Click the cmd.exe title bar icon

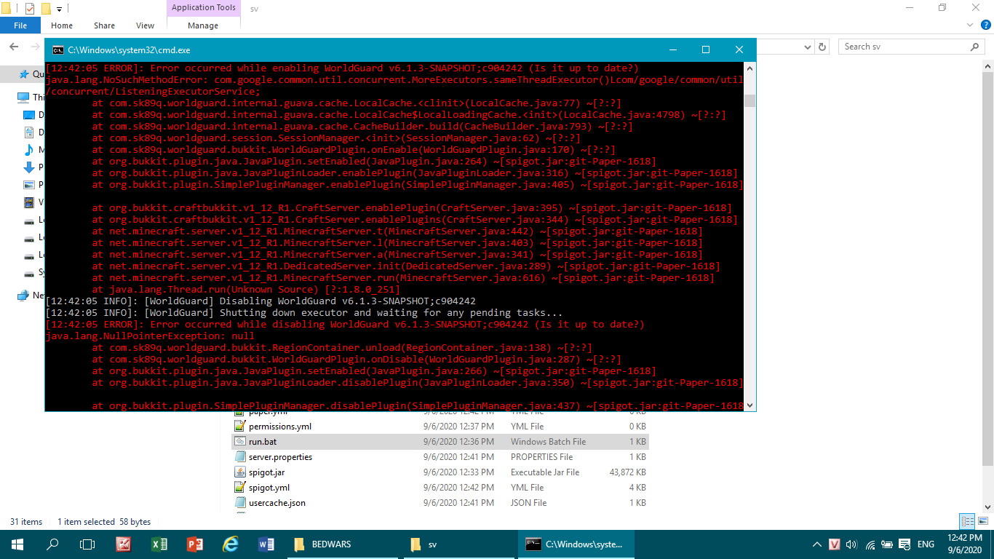[57, 49]
